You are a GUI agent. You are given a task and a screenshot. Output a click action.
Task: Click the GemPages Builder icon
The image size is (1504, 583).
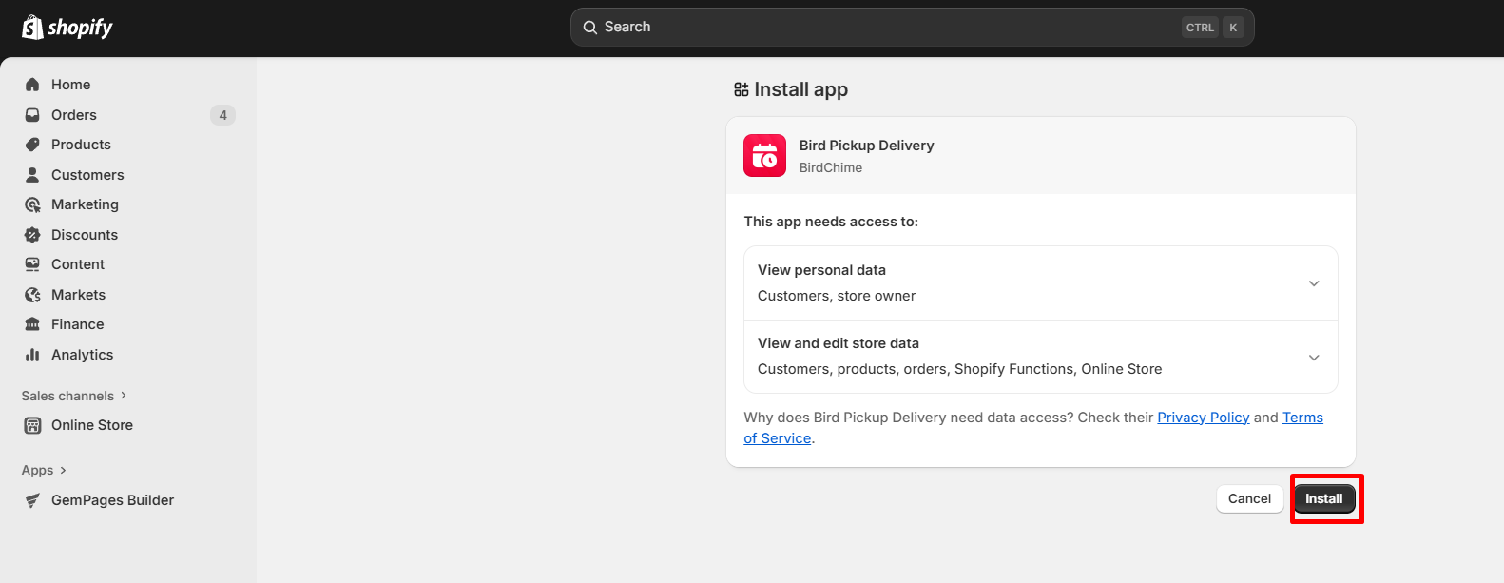(x=32, y=500)
